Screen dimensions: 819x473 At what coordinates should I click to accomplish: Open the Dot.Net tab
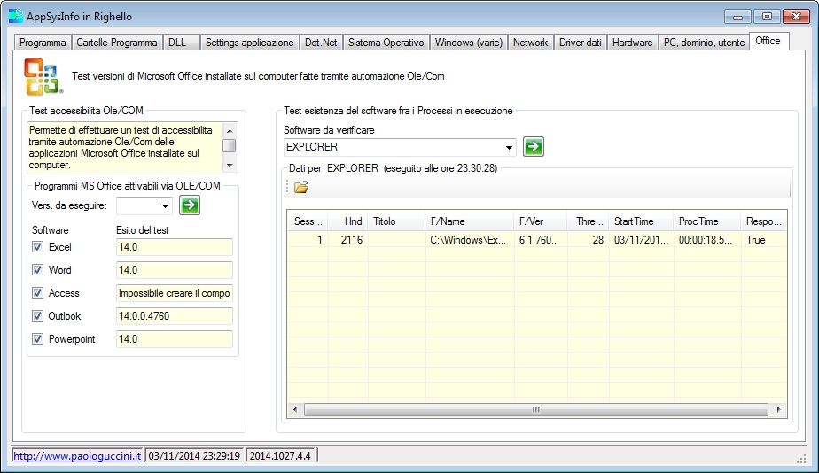[321, 43]
